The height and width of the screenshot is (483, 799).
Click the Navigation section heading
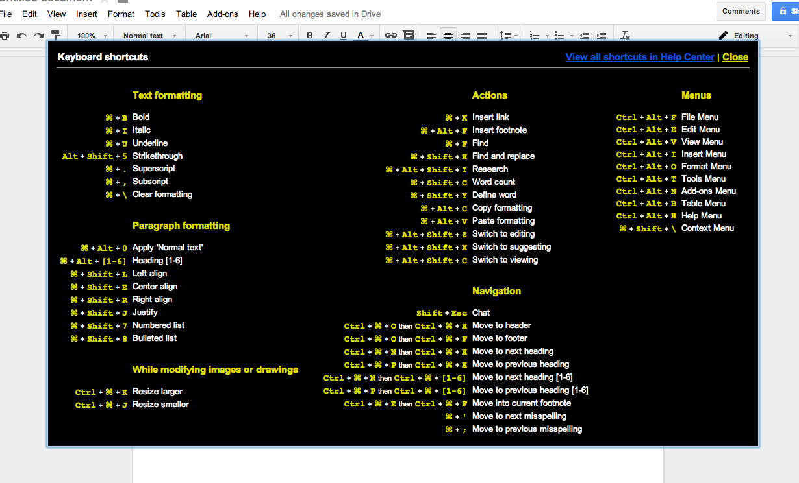[496, 291]
